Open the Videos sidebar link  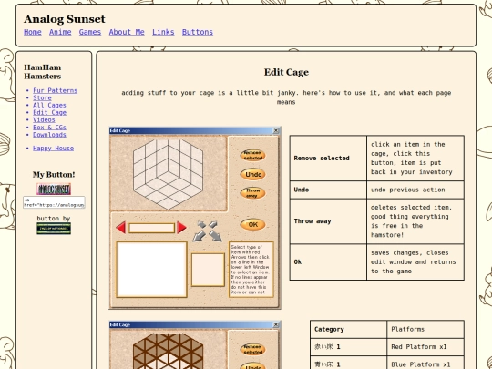pyautogui.click(x=44, y=120)
